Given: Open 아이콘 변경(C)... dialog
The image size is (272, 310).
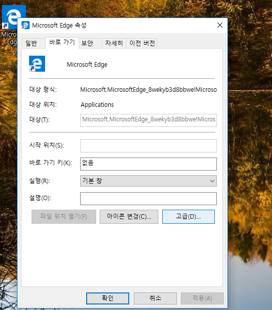Looking at the screenshot, I should point(129,217).
